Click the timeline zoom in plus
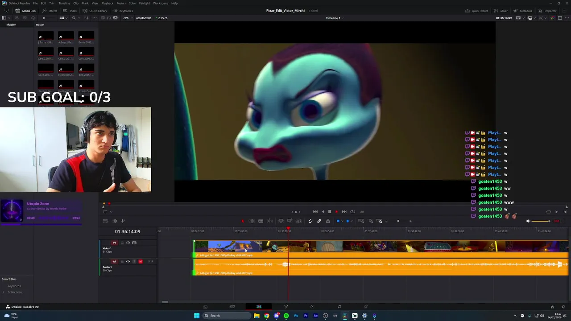Image resolution: width=571 pixels, height=321 pixels. click(411, 221)
